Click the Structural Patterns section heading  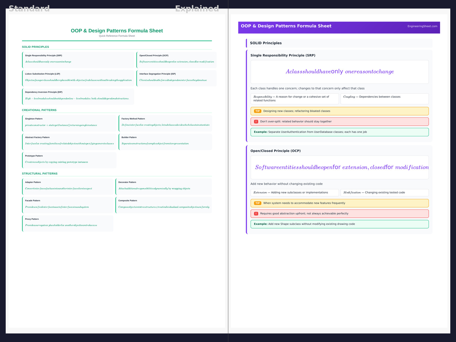click(40, 174)
